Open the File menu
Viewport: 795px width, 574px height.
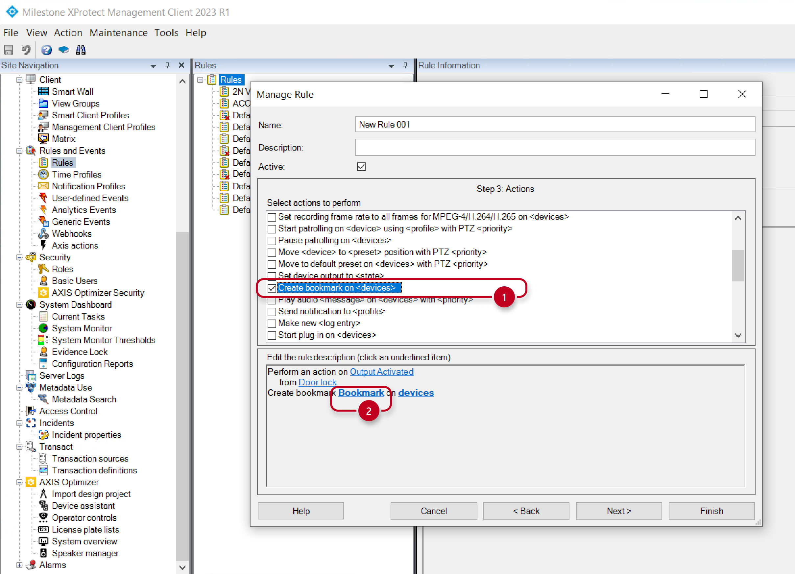pos(11,33)
